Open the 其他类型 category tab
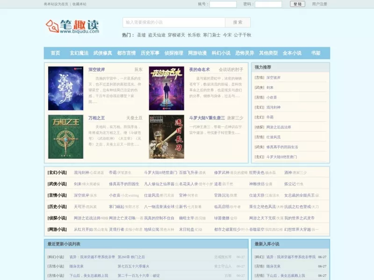Viewport: 374px width, 280px height. pos(268,53)
